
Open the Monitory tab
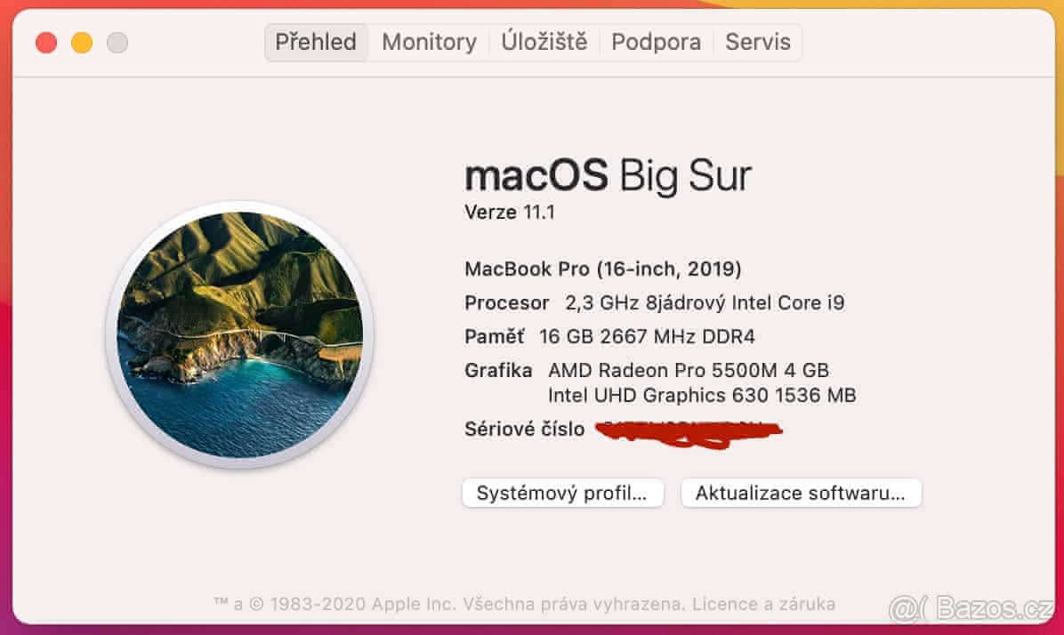click(x=429, y=42)
